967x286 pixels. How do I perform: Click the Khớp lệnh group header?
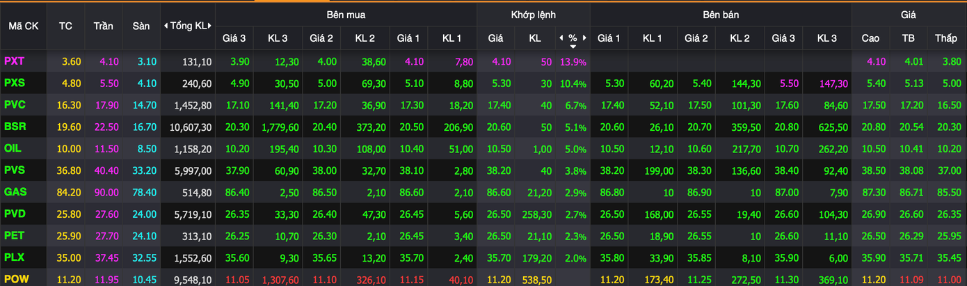[x=533, y=14]
